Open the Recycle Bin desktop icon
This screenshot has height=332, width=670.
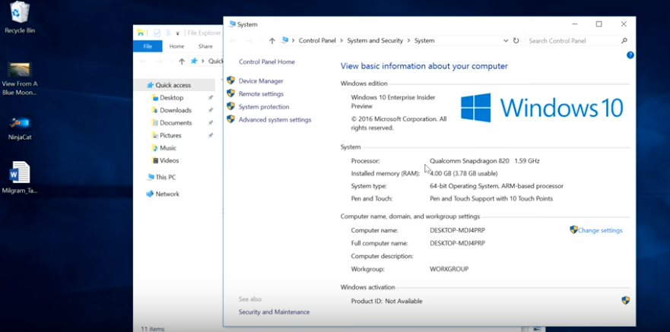point(19,17)
